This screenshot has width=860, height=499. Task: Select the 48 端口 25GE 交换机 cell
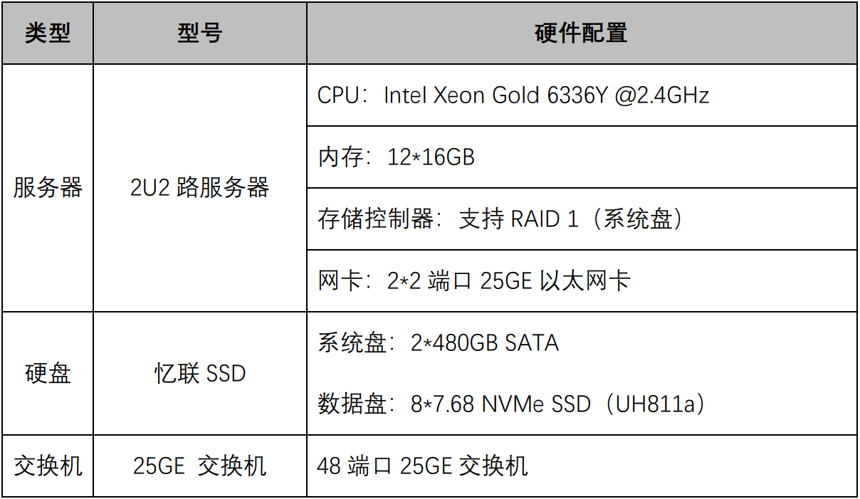click(422, 466)
